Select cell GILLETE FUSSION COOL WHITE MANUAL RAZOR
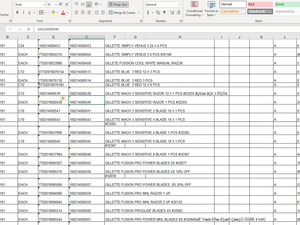 [159, 61]
